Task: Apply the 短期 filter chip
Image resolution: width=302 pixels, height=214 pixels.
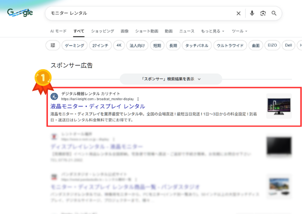Action: point(157,45)
